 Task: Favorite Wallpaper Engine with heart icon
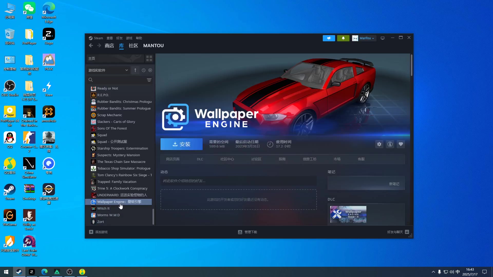point(401,144)
